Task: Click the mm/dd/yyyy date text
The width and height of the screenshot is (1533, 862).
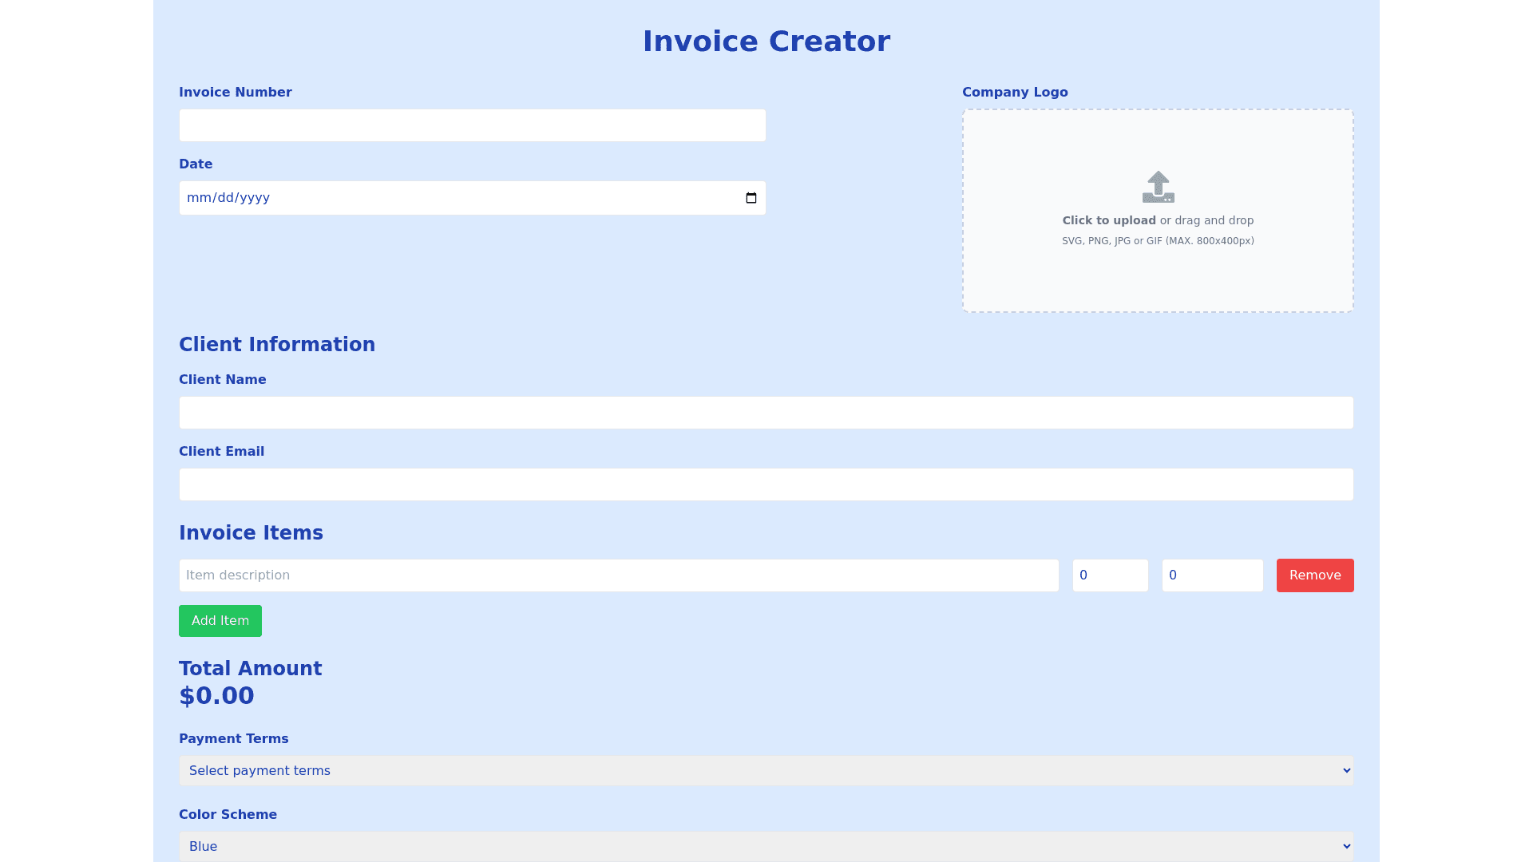Action: [228, 198]
